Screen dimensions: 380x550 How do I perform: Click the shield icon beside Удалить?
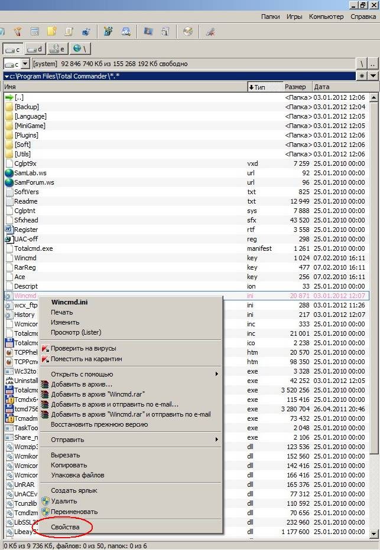(x=45, y=501)
